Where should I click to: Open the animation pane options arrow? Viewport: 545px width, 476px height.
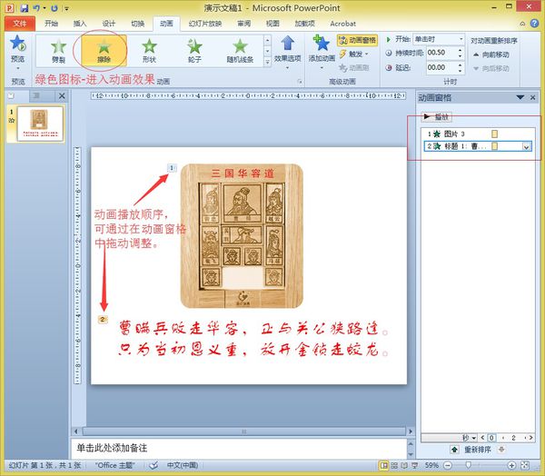(x=520, y=97)
